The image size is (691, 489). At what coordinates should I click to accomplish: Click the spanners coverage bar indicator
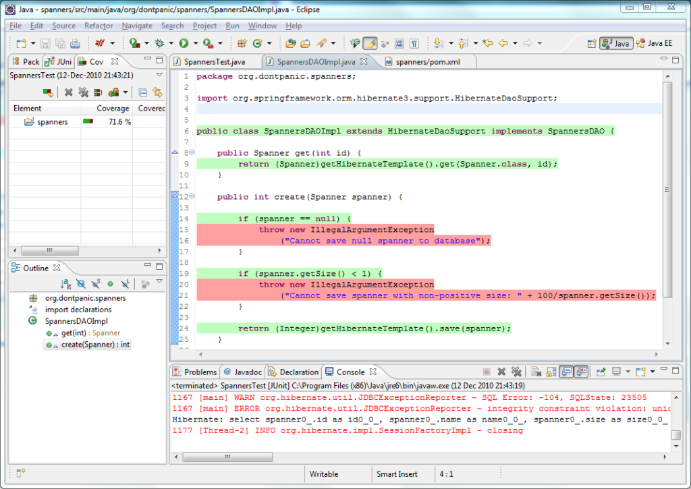pos(88,122)
